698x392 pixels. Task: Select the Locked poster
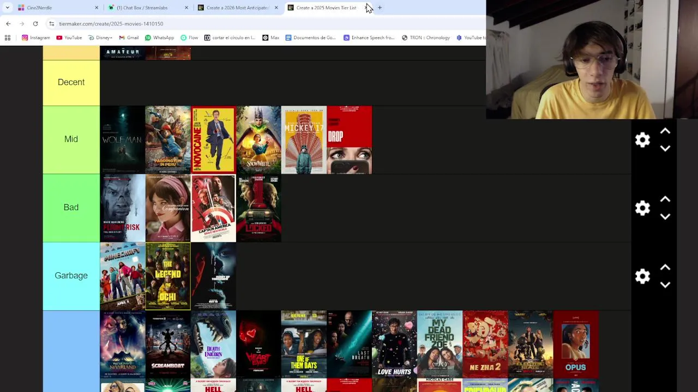tap(258, 208)
